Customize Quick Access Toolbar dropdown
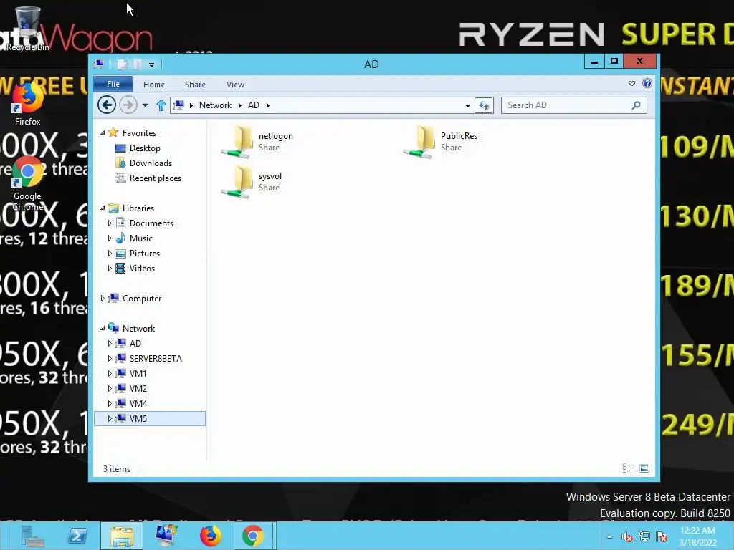The width and height of the screenshot is (734, 550). click(x=152, y=64)
